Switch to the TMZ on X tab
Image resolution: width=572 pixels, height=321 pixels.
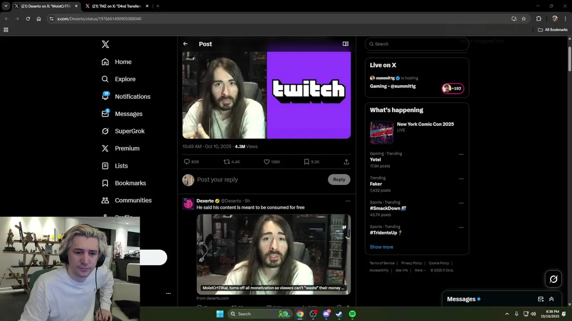116,6
